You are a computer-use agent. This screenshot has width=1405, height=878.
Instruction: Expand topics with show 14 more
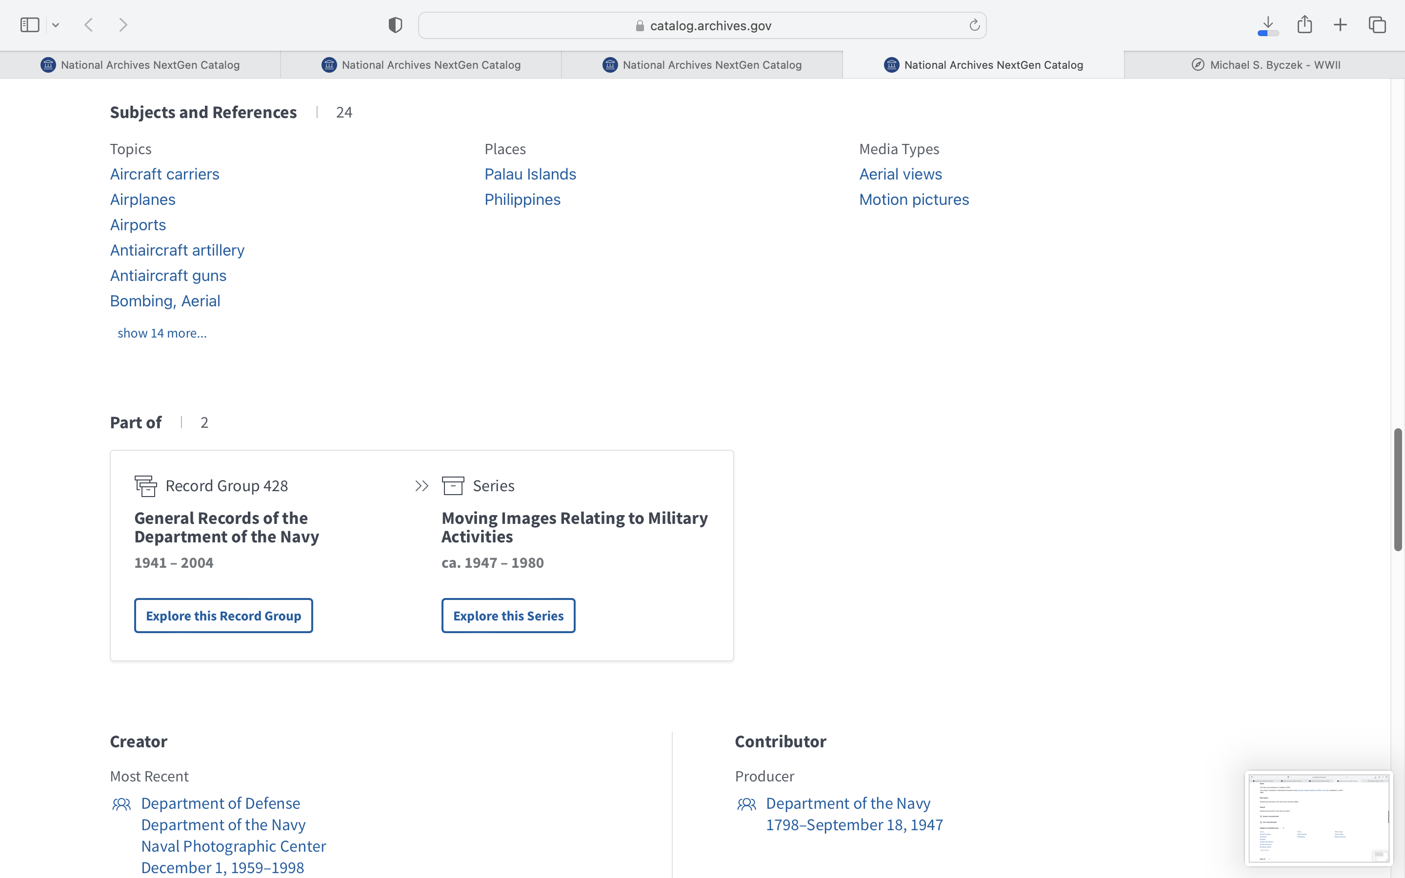pos(162,333)
